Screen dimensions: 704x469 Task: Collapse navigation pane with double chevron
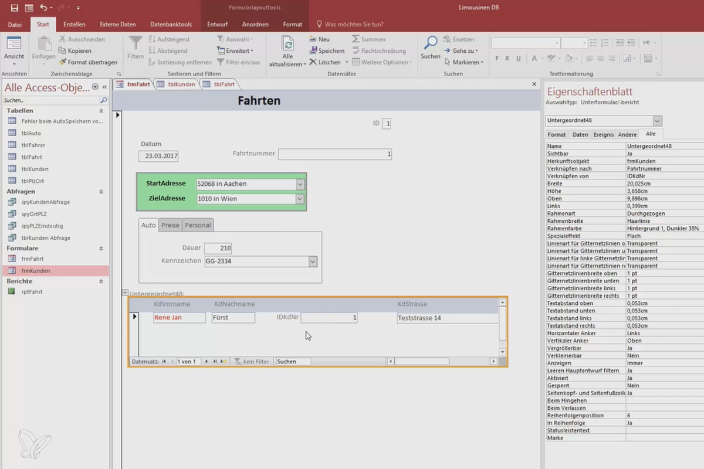(104, 87)
